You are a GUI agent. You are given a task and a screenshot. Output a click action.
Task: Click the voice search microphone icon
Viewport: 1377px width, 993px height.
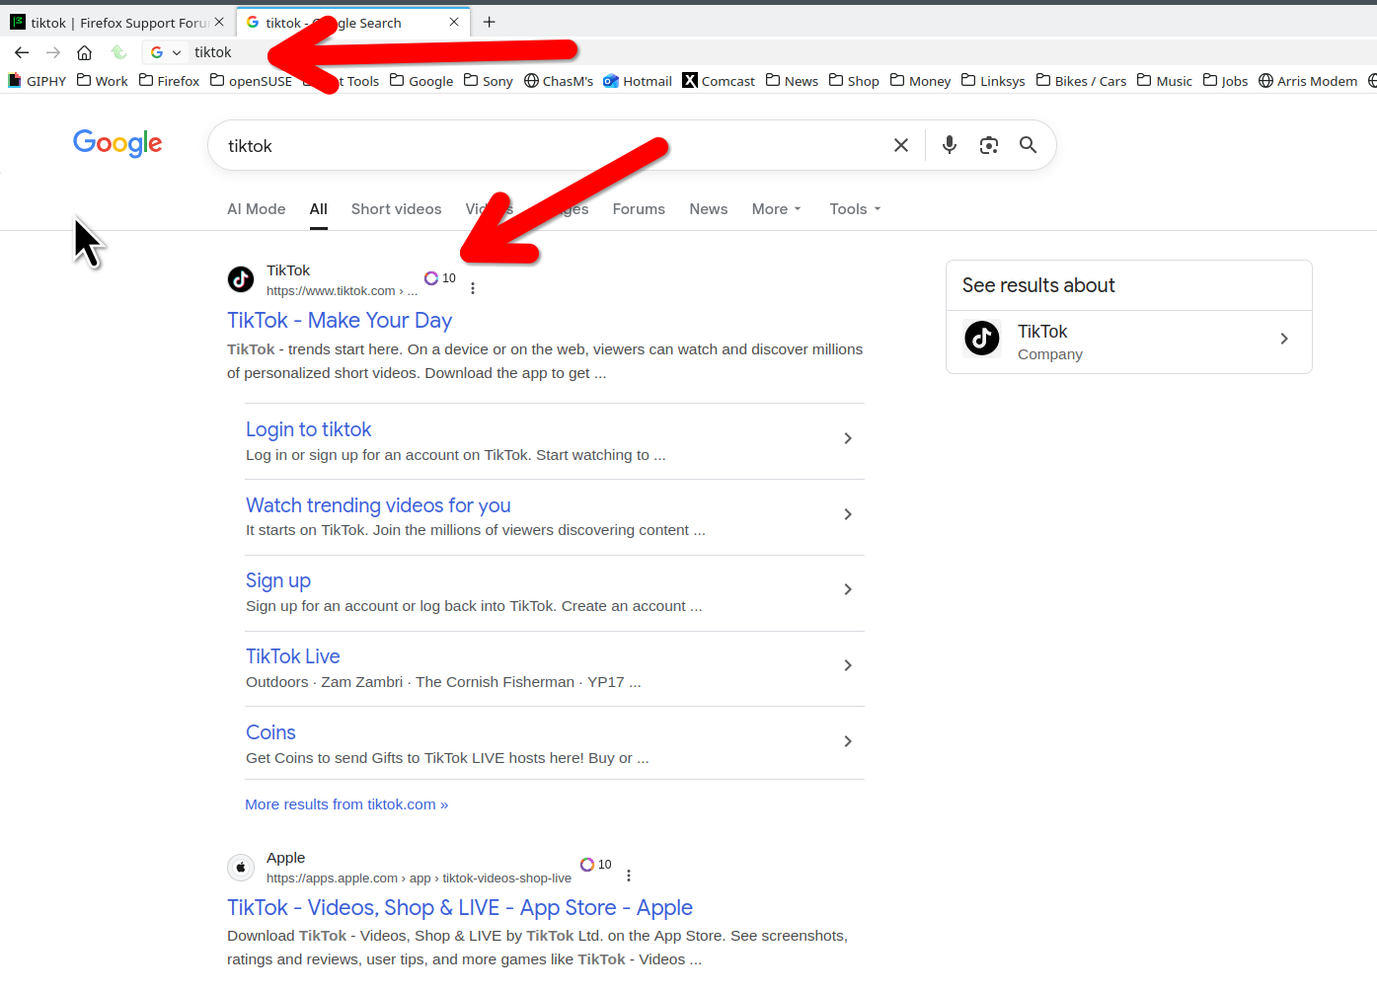[949, 145]
